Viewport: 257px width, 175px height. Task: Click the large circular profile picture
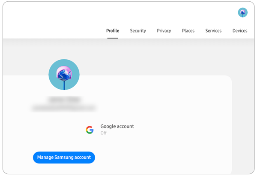pos(64,75)
